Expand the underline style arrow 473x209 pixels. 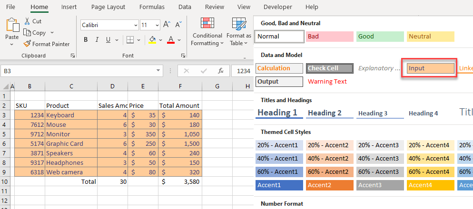click(117, 40)
